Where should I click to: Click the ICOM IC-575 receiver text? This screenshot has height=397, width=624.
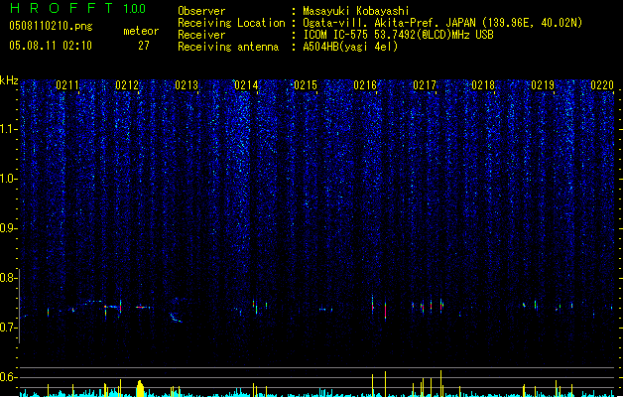tap(398, 35)
